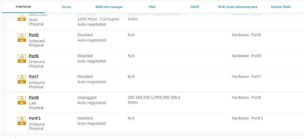This screenshot has height=139, width=304.
Task: Select the DHCP tab
Action: (x=195, y=7)
